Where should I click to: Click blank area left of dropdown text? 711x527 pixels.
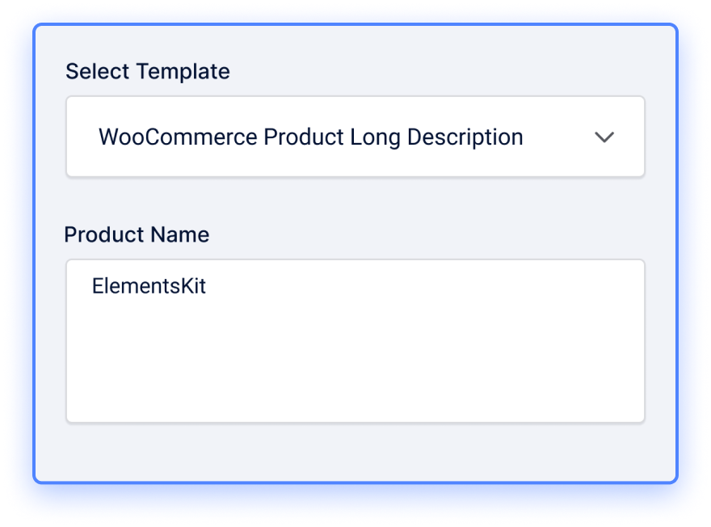(x=82, y=137)
